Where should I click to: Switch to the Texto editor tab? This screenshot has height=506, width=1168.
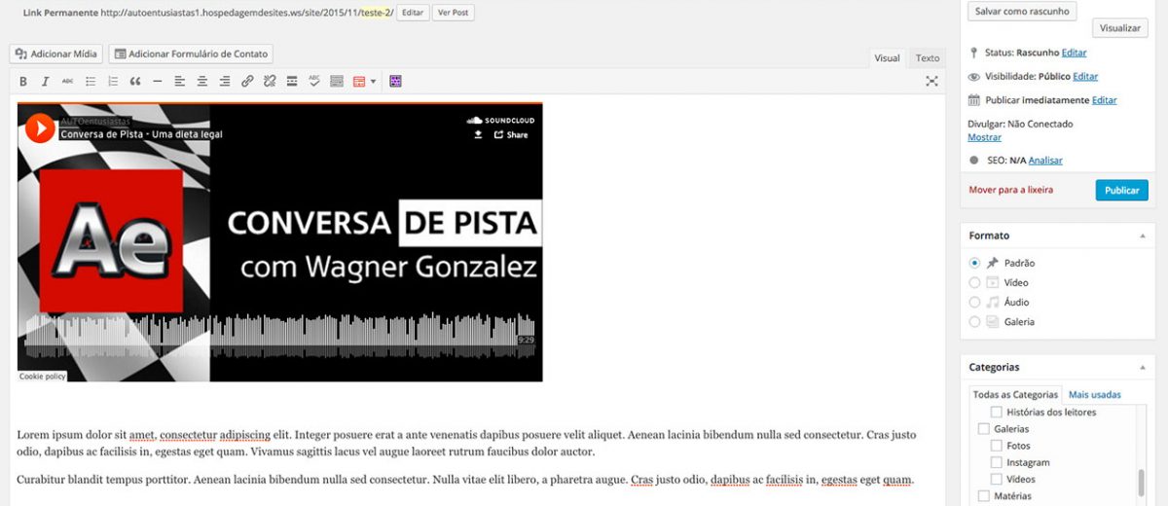tap(928, 58)
